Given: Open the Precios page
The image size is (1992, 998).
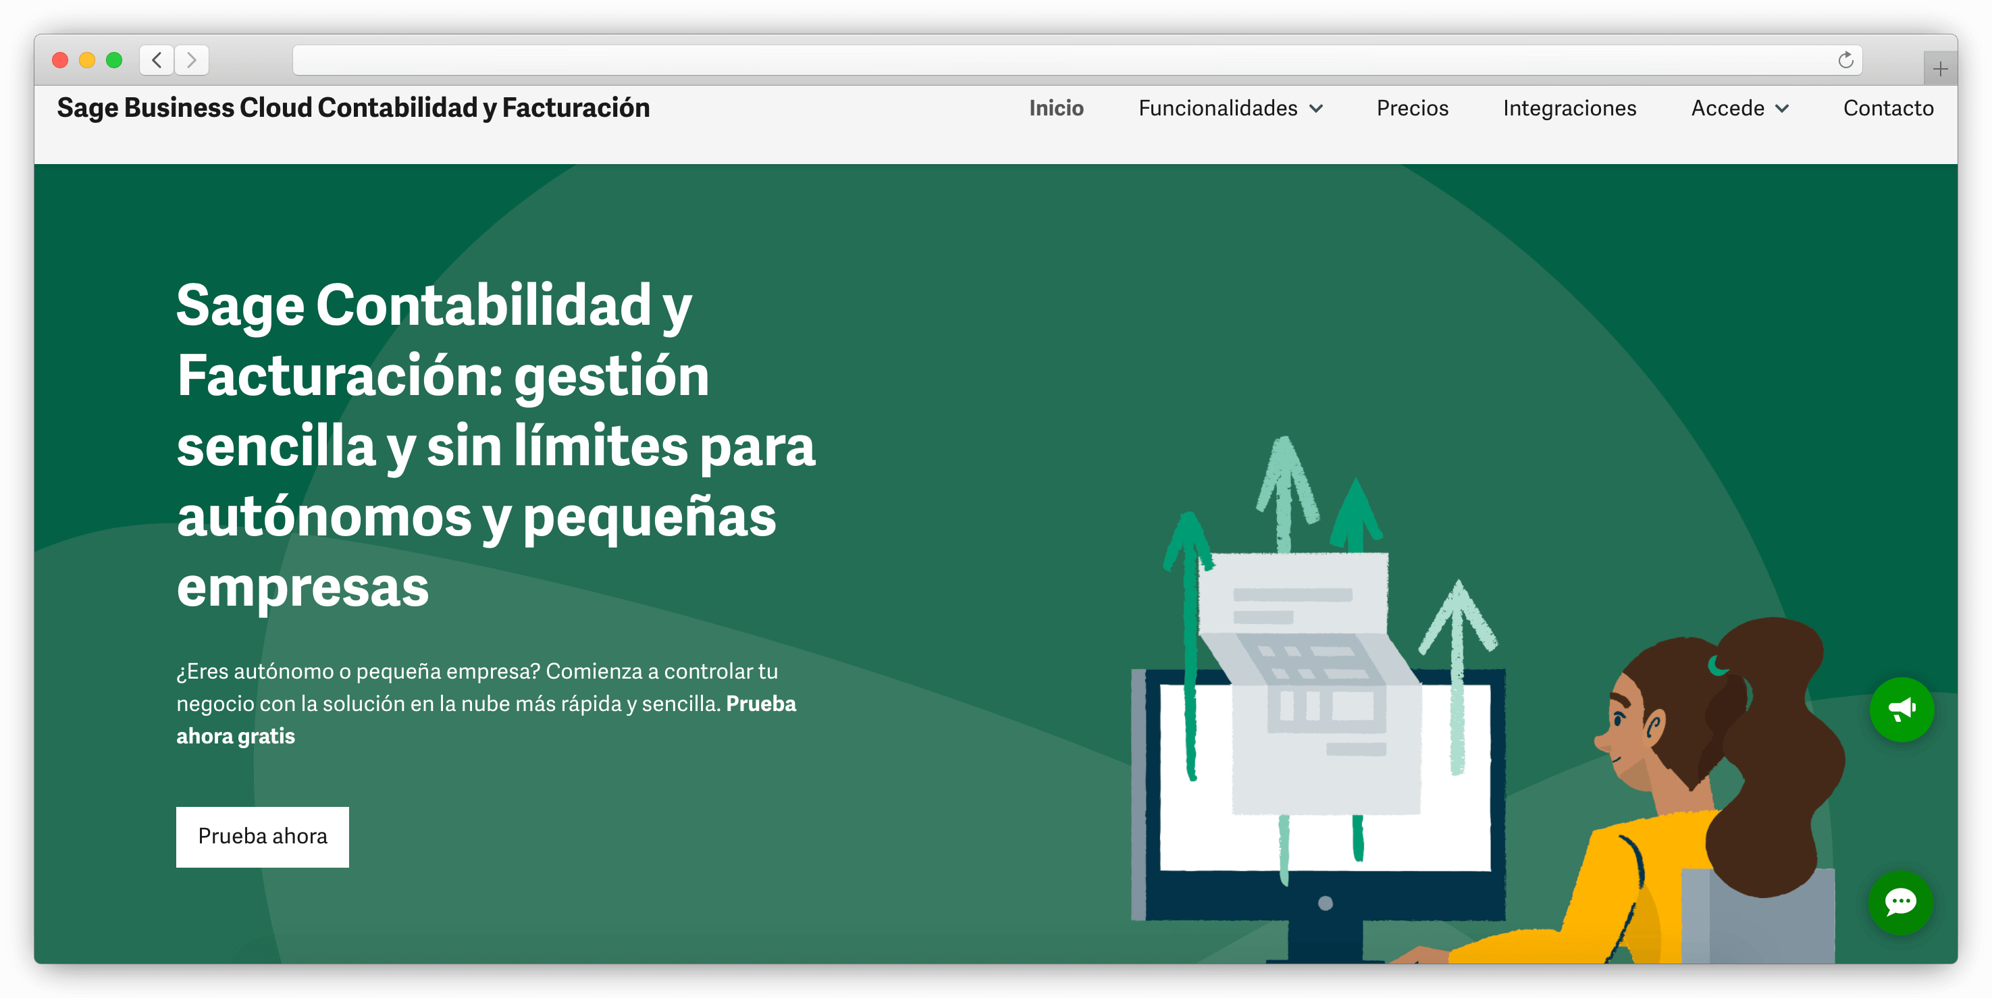Looking at the screenshot, I should click(x=1412, y=108).
